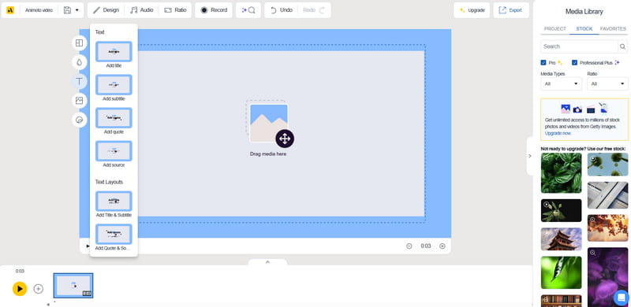This screenshot has height=307, width=631.
Task: Switch to the STOCK tab
Action: (x=584, y=29)
